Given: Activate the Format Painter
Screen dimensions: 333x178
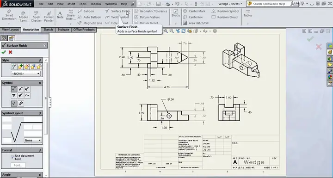Looking at the screenshot, I should (49, 16).
